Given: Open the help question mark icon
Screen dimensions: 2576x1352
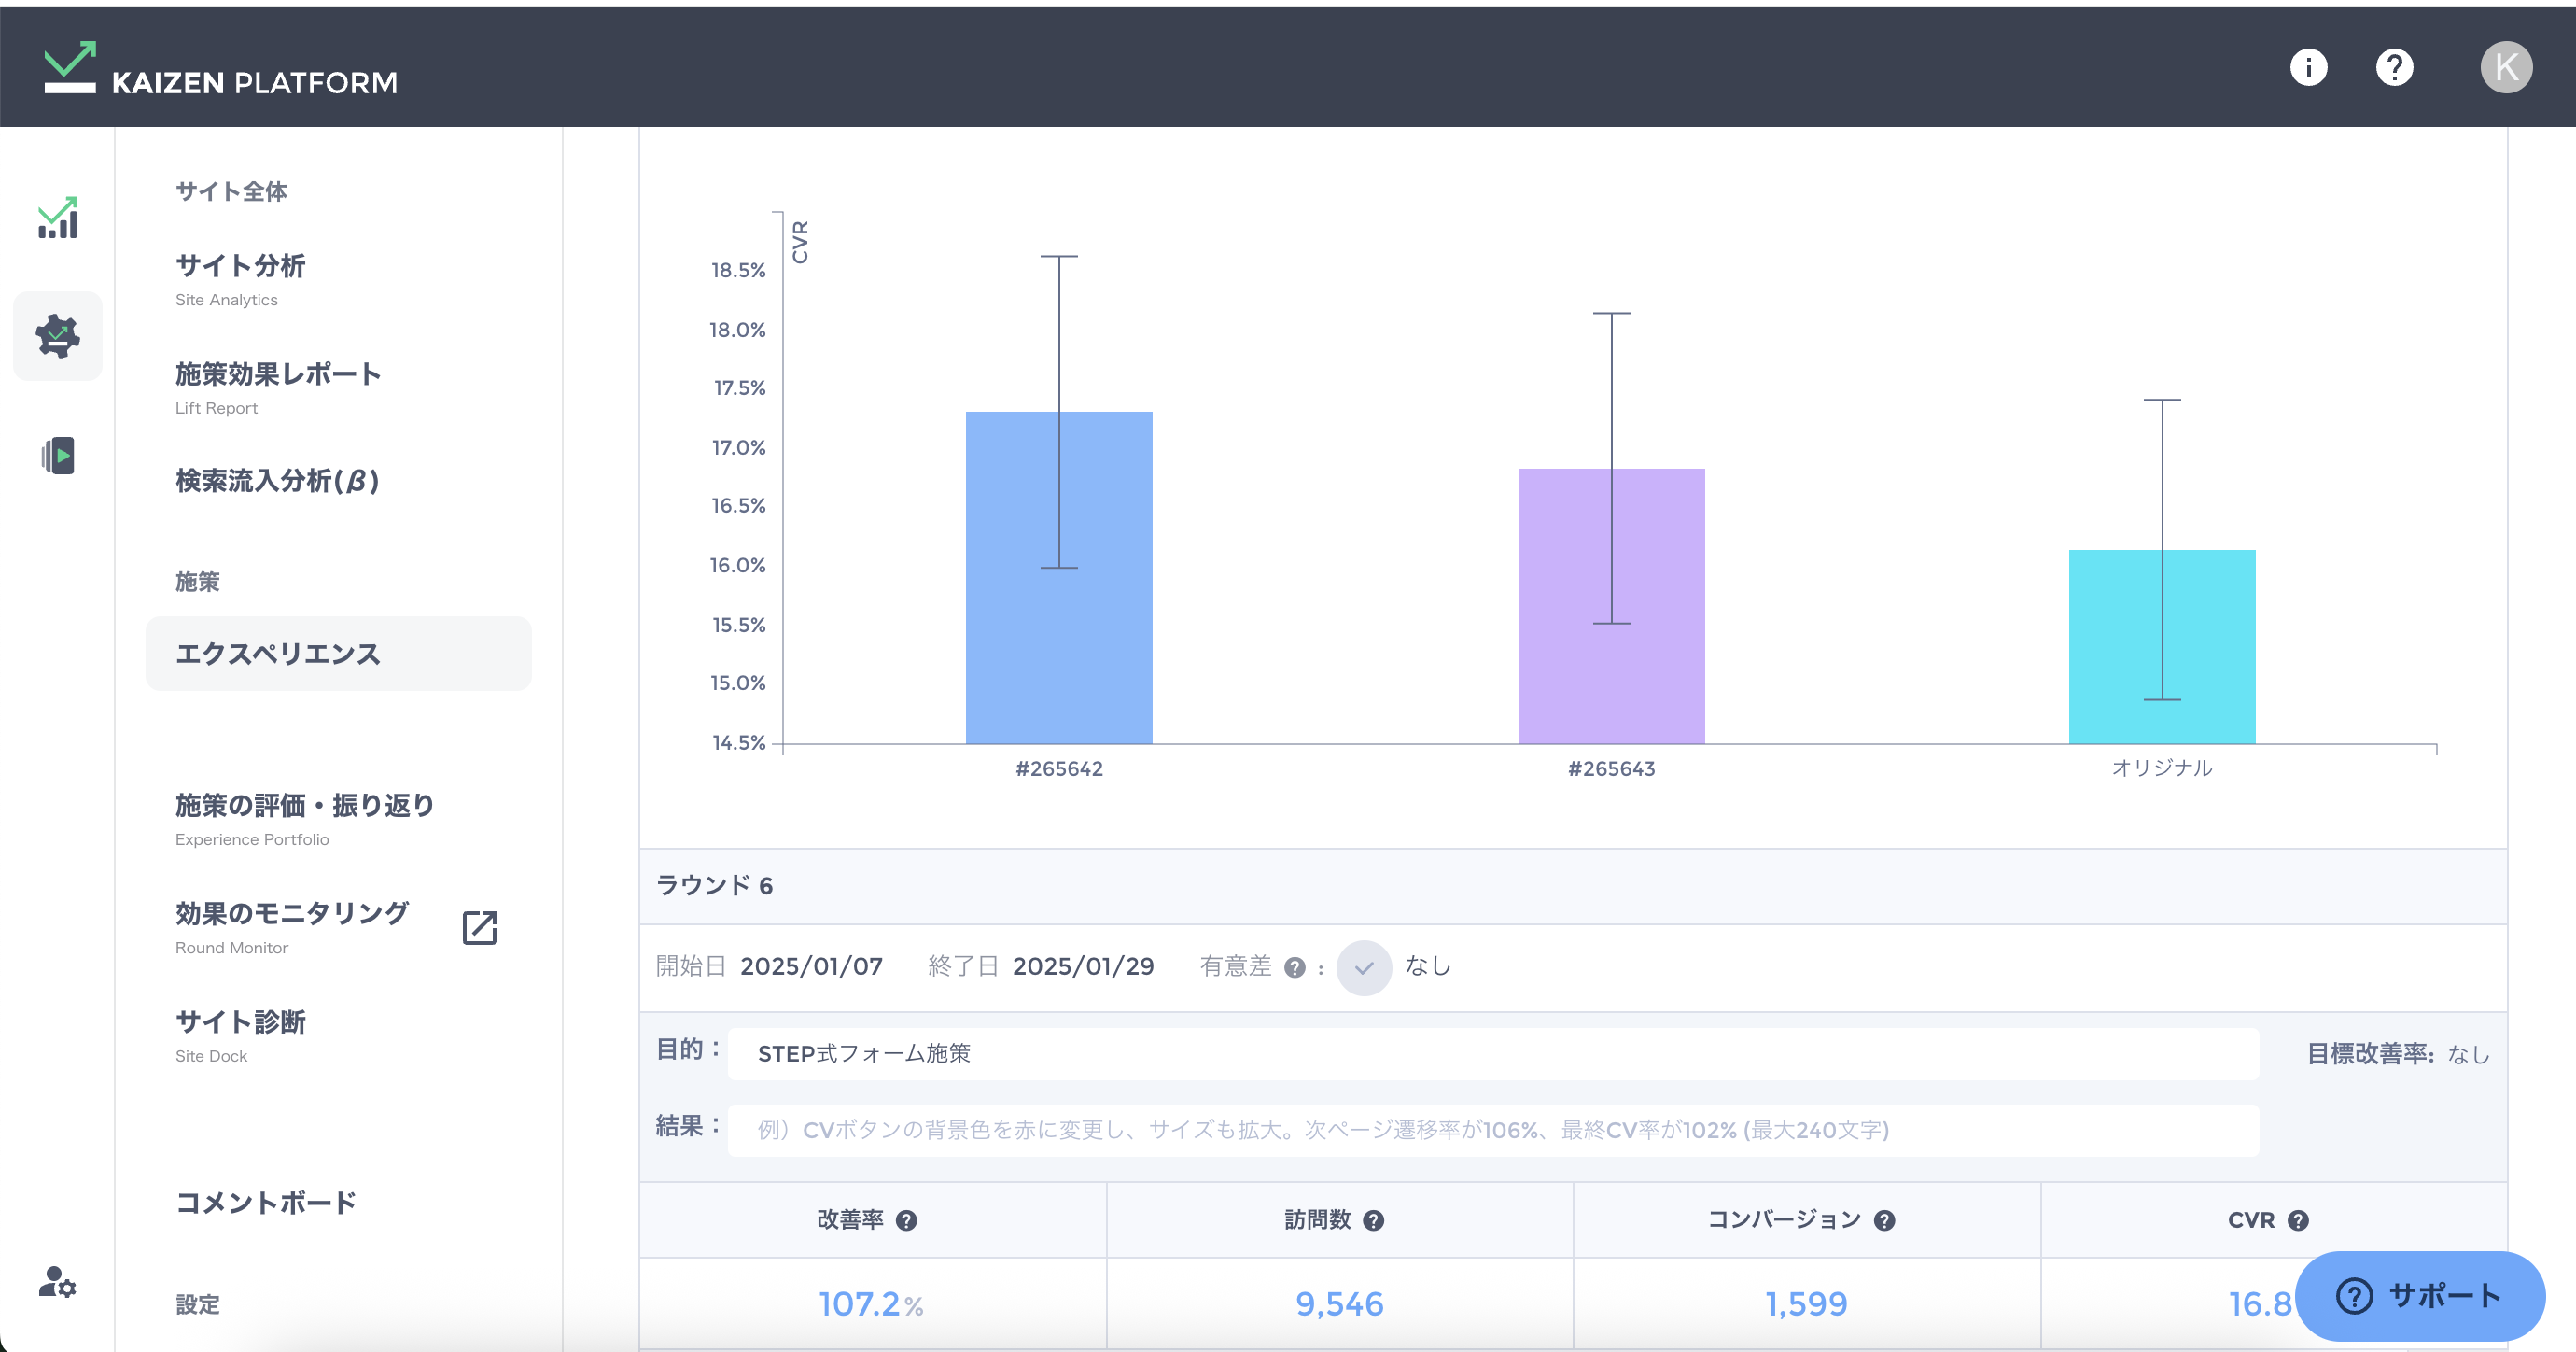Looking at the screenshot, I should click(x=2394, y=67).
